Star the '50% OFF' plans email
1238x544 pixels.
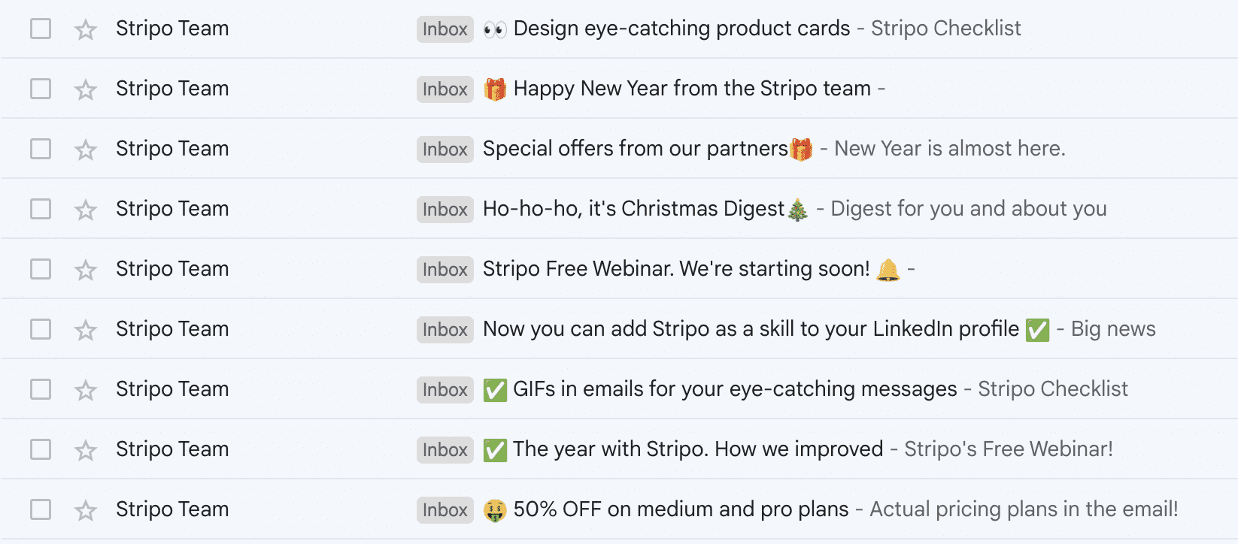click(86, 510)
